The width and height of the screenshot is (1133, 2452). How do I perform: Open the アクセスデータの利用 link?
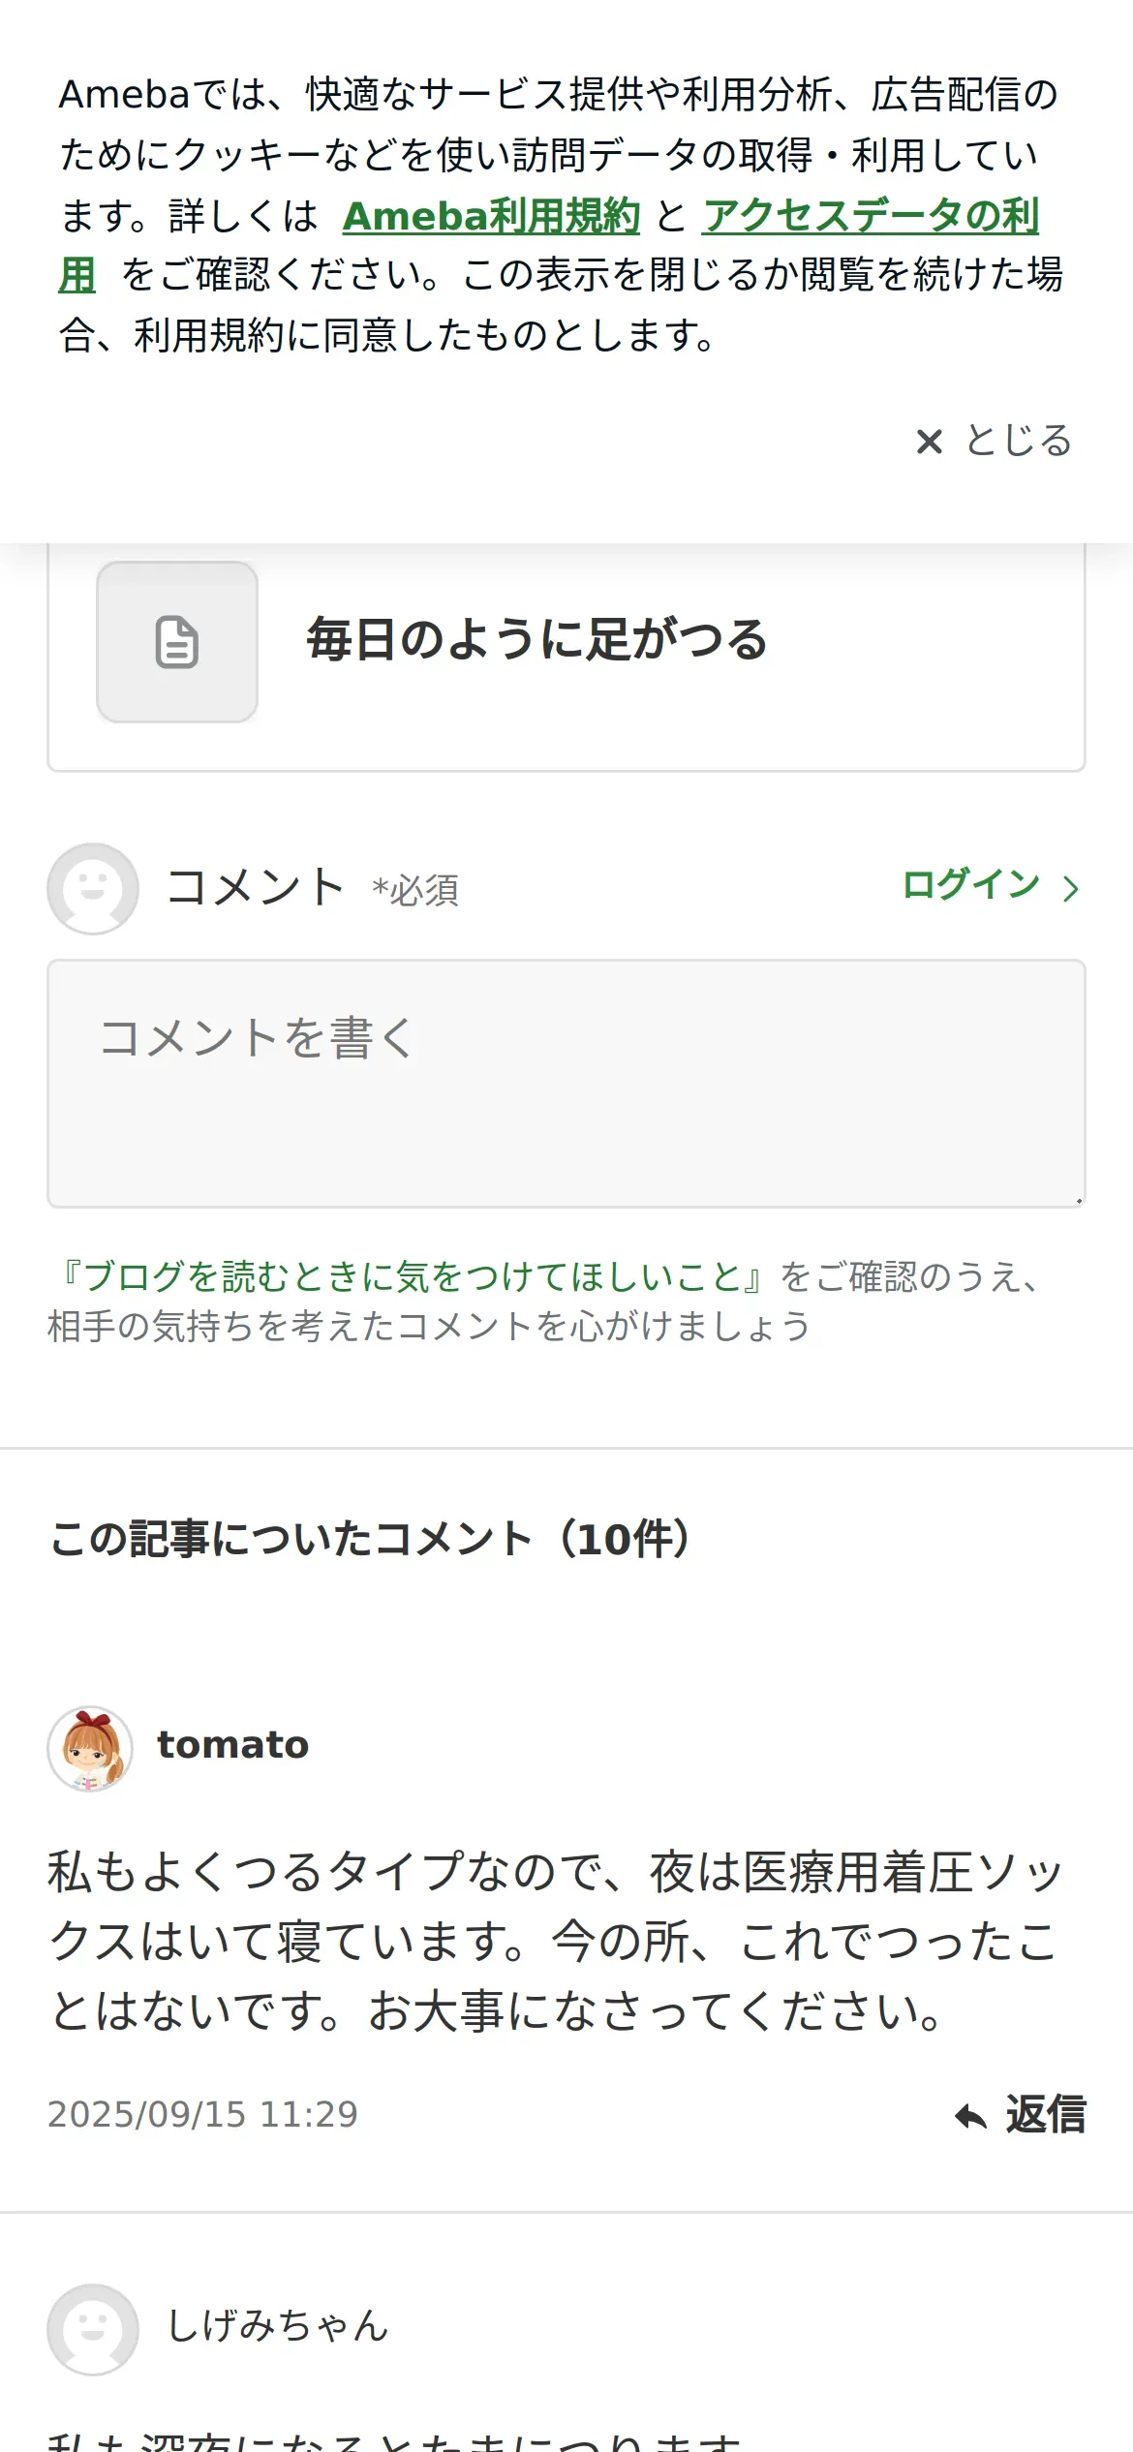[x=871, y=216]
